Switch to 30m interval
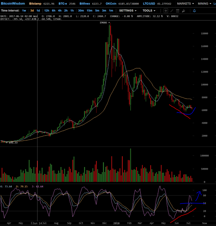The image size is (216, 226). pos(81,11)
